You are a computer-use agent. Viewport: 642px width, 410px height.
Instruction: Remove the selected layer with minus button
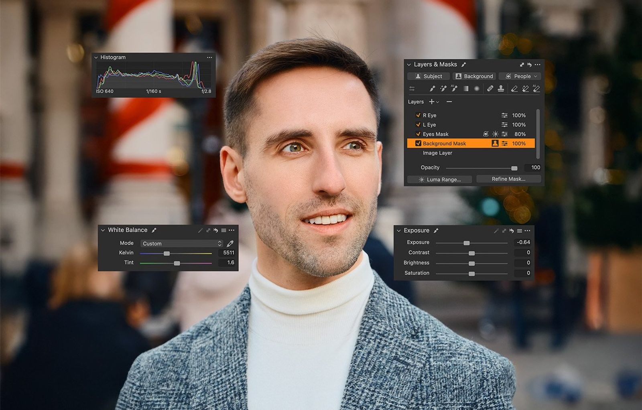pos(449,102)
